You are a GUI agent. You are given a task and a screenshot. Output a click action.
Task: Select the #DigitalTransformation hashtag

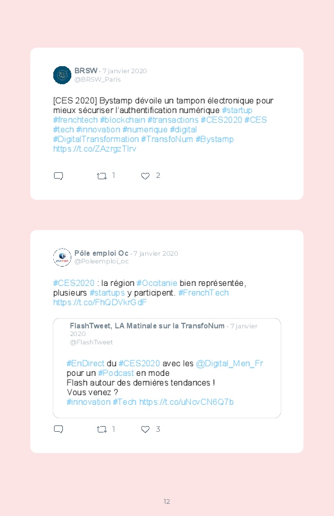pos(96,139)
